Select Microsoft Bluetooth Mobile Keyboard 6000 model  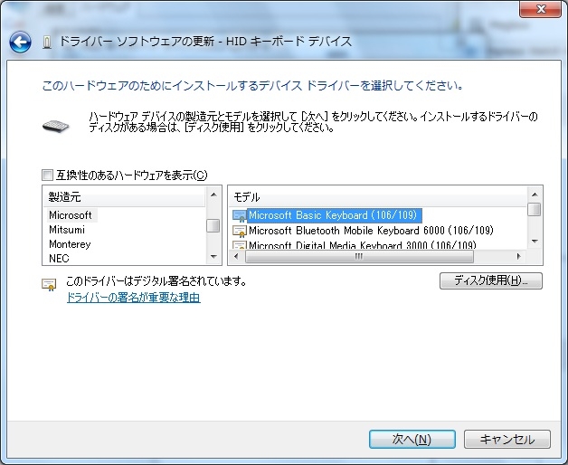click(x=371, y=231)
